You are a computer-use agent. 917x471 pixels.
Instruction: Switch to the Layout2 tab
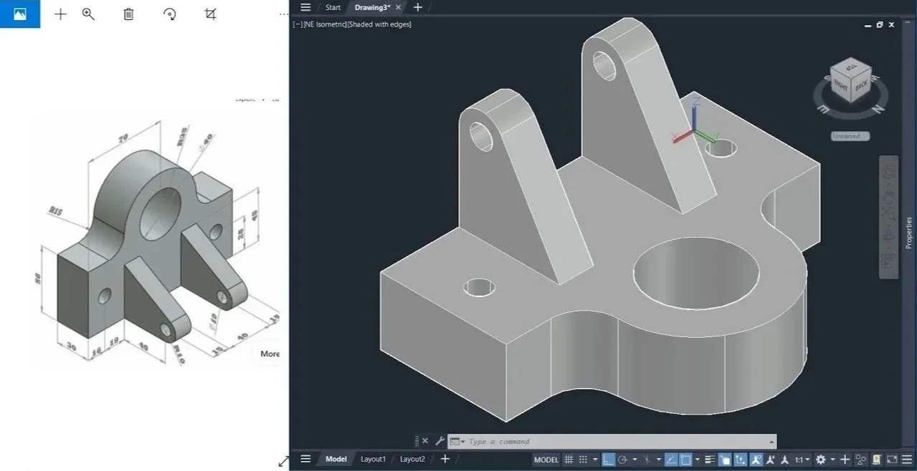coord(412,459)
